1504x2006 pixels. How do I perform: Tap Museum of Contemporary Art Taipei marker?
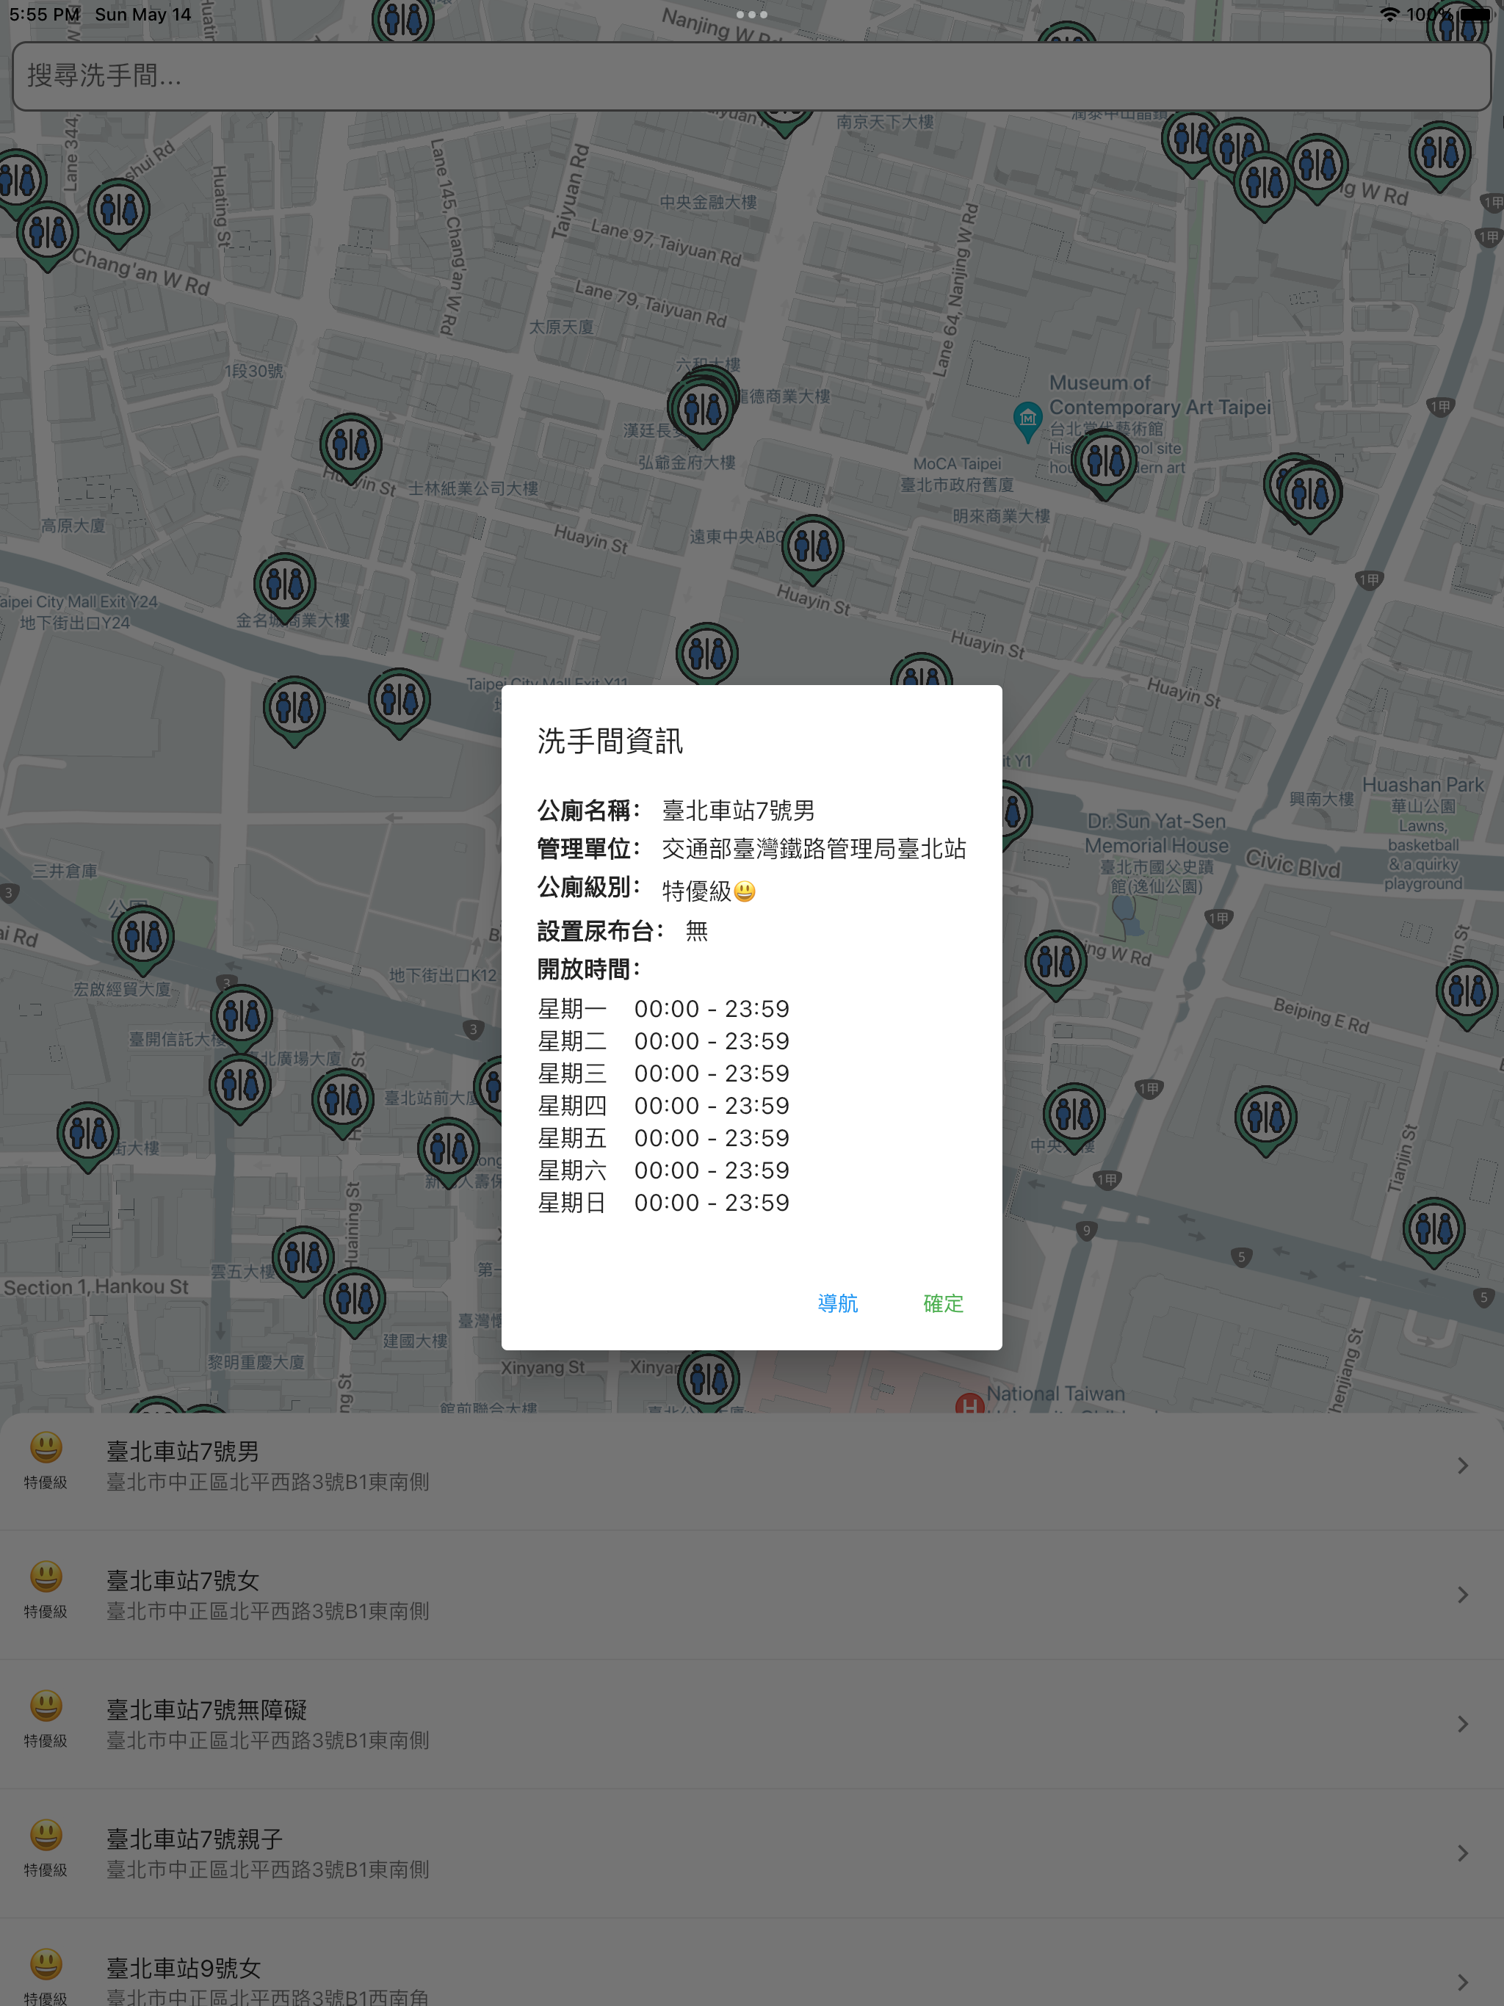[x=1027, y=420]
